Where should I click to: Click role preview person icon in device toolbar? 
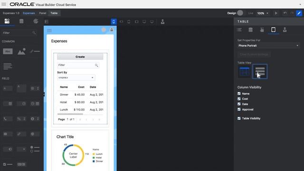[162, 21]
